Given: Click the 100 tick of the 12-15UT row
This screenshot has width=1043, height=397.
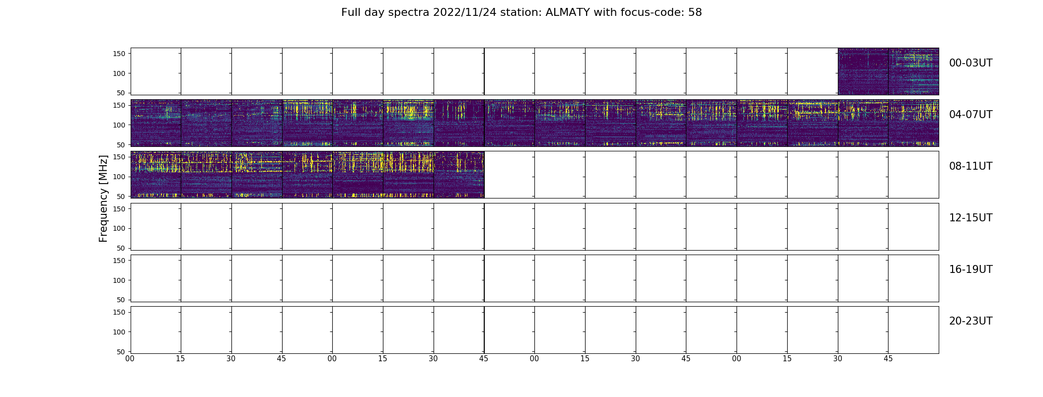Looking at the screenshot, I should tap(119, 228).
